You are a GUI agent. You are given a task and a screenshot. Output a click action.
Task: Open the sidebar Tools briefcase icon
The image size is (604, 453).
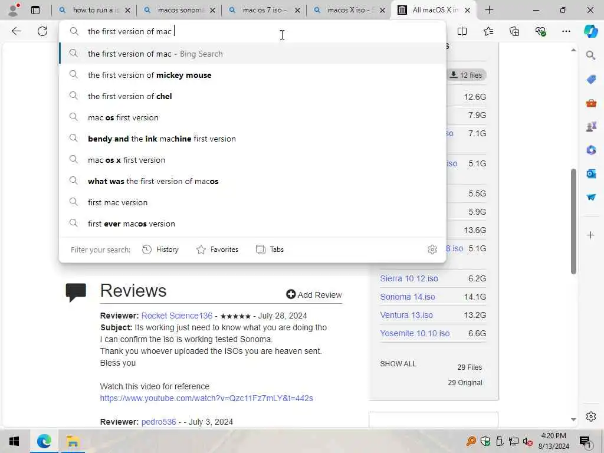591,103
